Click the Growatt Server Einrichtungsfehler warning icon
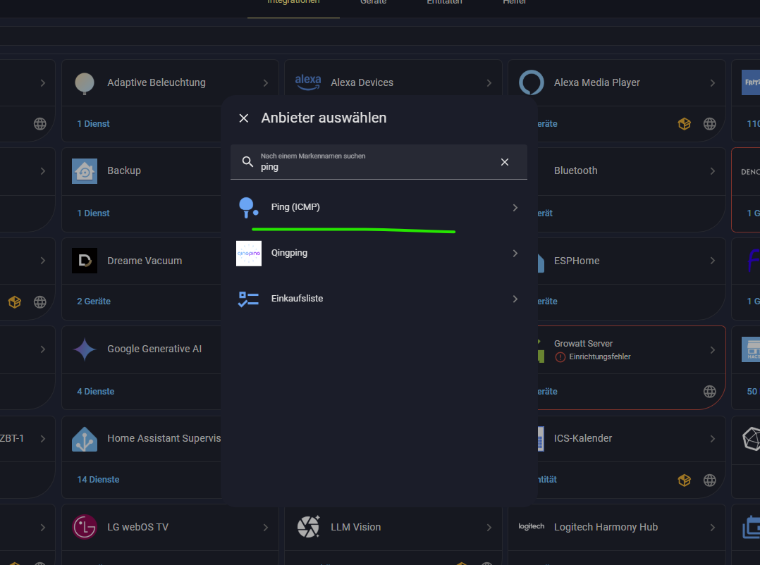This screenshot has height=565, width=760. pos(560,357)
